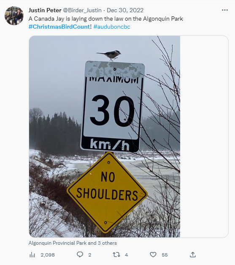The width and height of the screenshot is (235, 265).
Task: Click the tweet text about Canada Jay
Action: pos(106,19)
